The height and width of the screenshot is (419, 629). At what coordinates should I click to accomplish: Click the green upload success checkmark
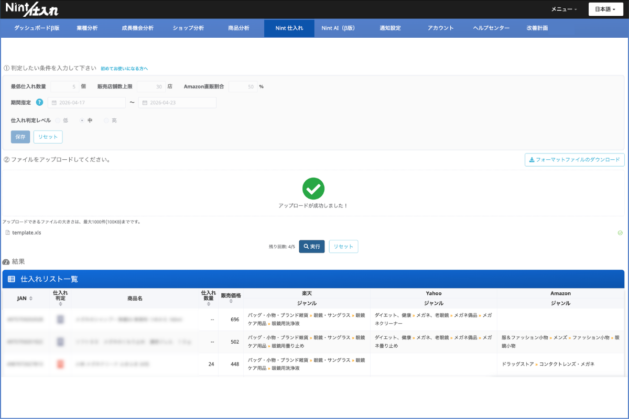[313, 189]
